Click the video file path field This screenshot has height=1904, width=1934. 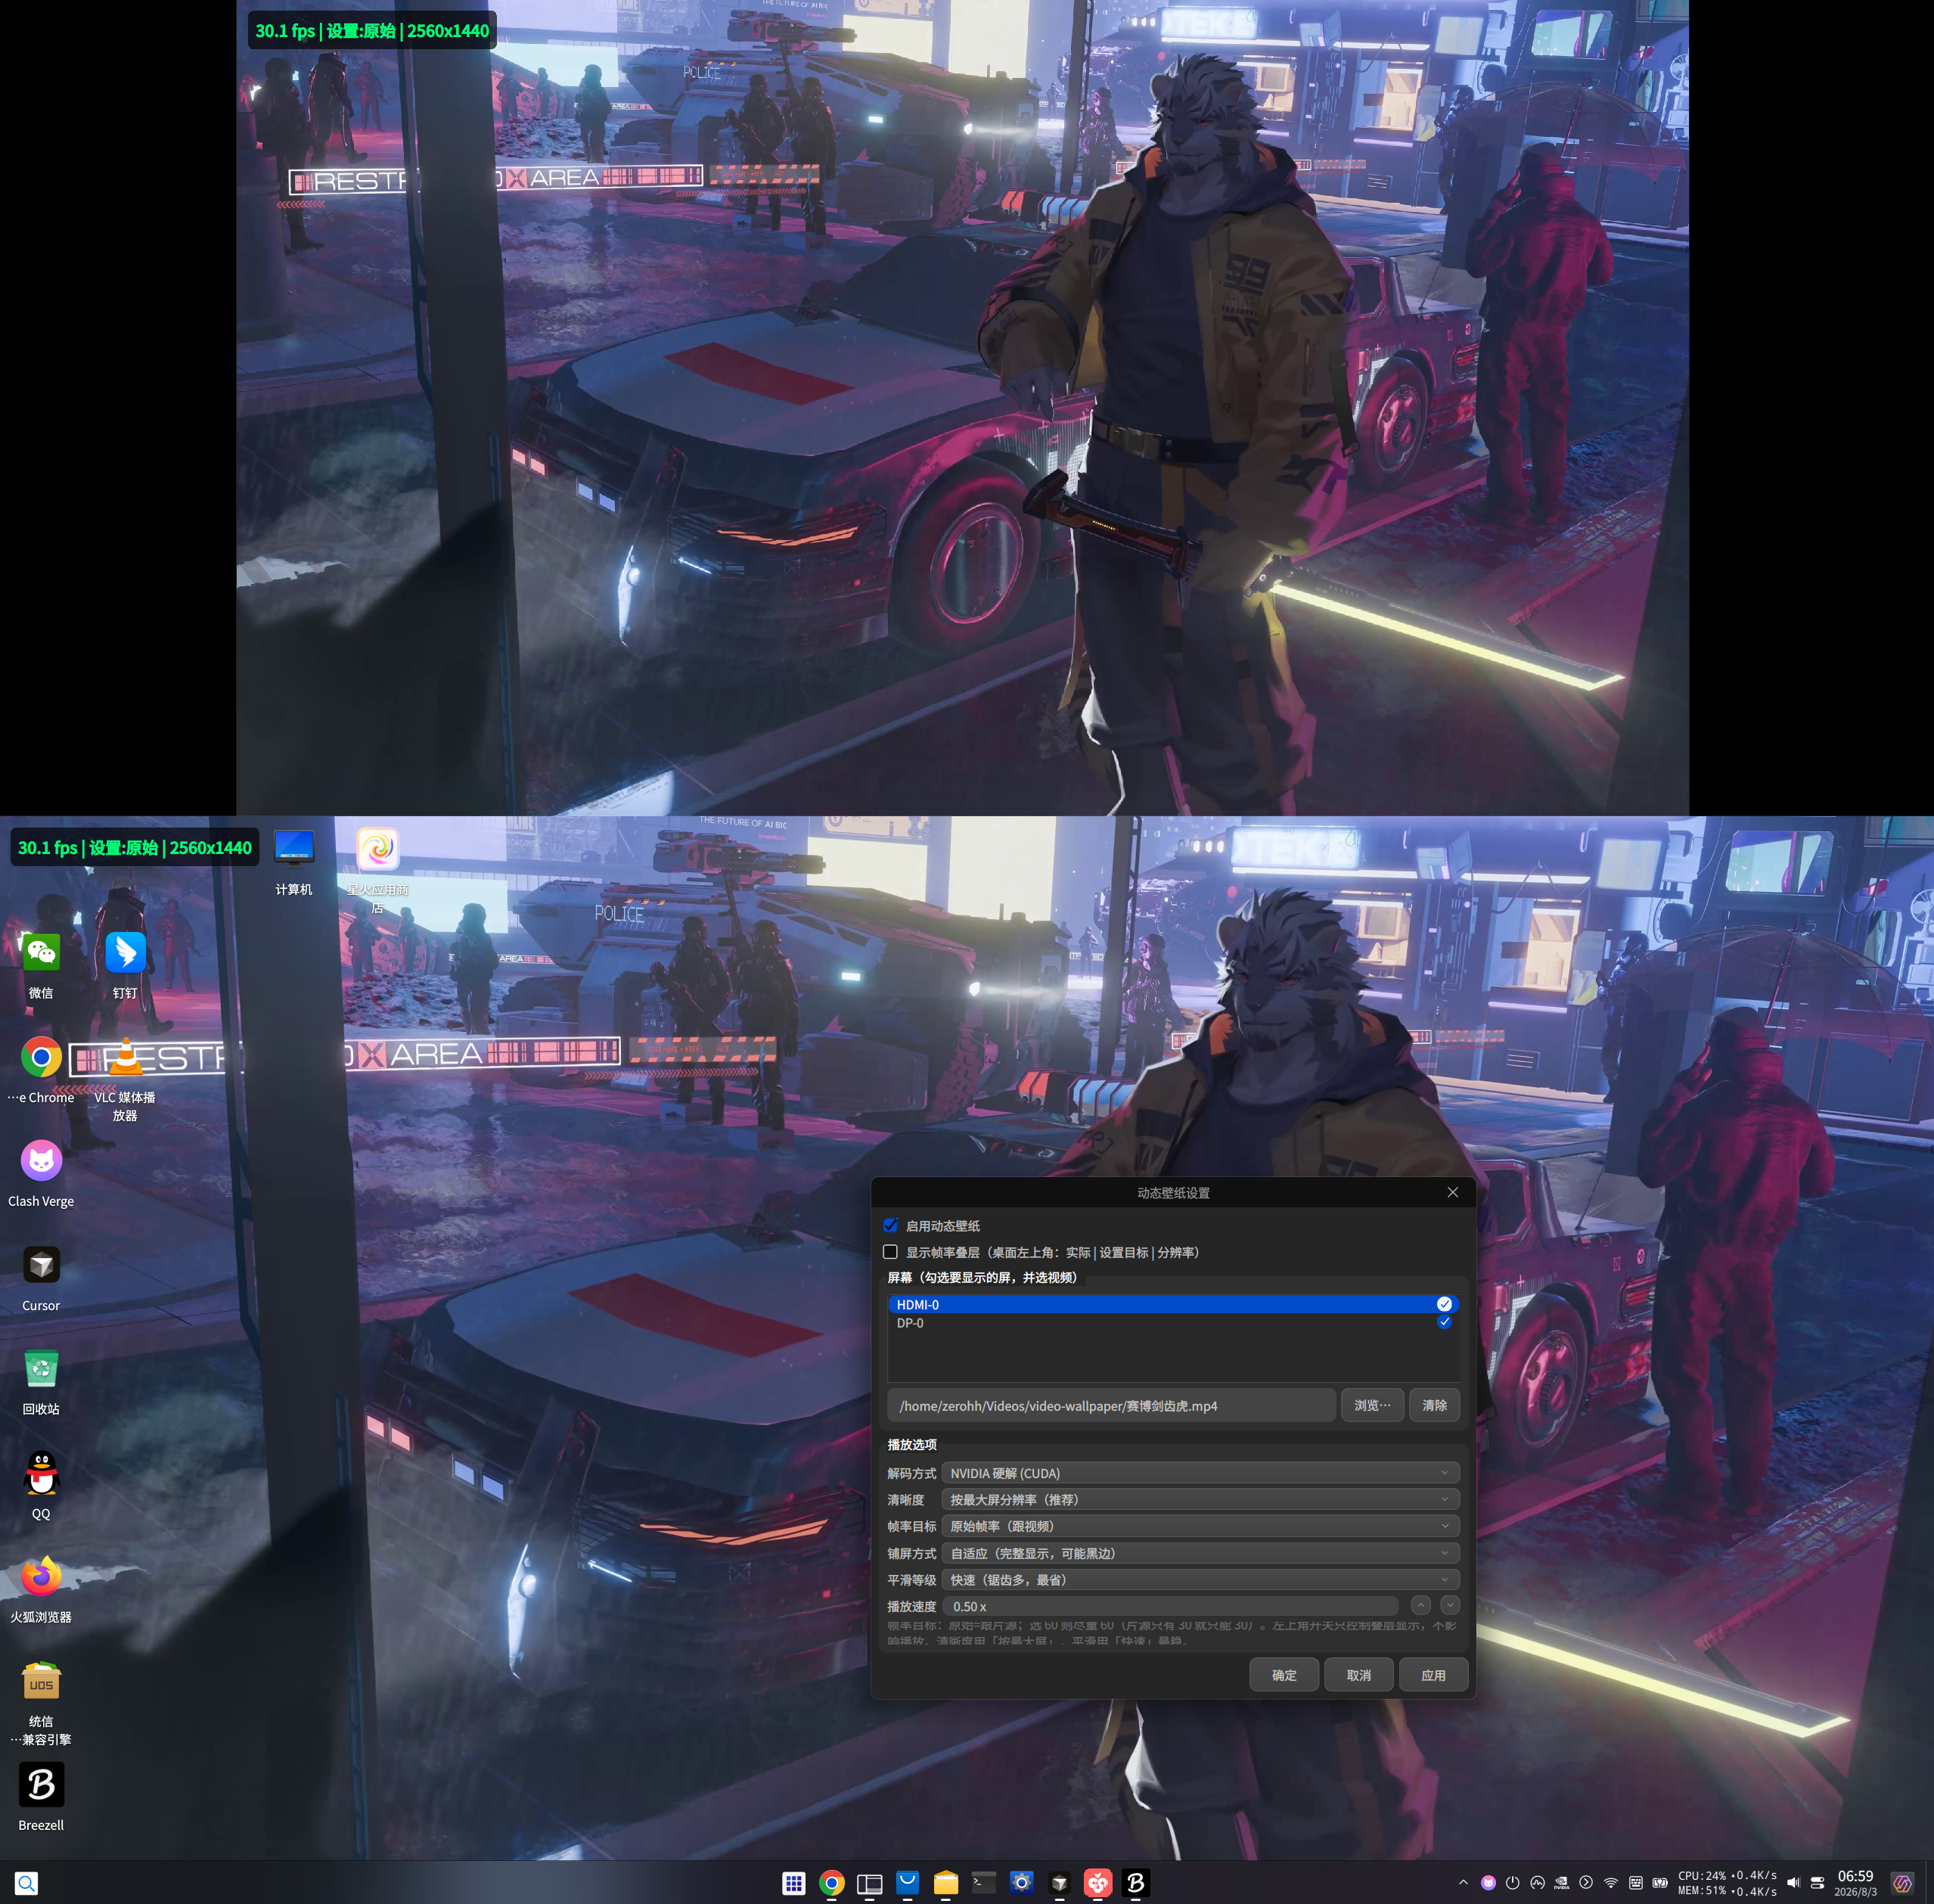tap(1111, 1405)
